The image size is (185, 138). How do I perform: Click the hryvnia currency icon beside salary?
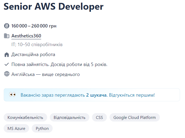coord(7,26)
